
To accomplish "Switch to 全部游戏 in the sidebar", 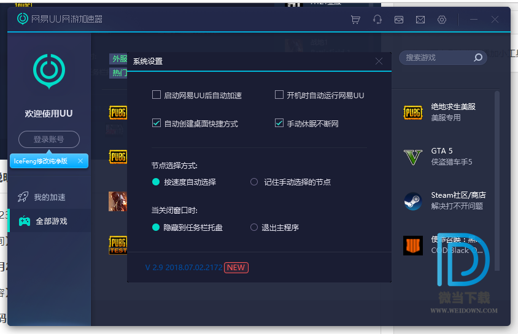I will (x=49, y=221).
